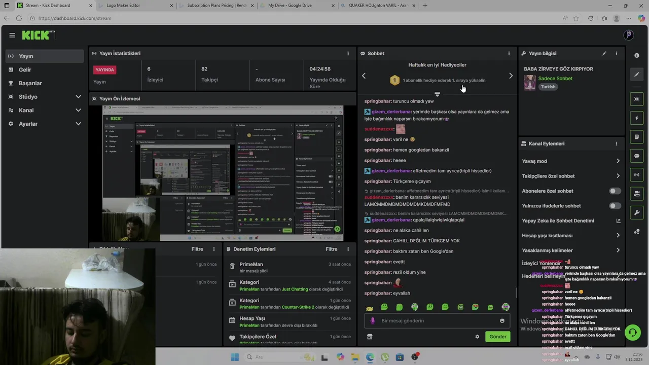Open Takipçilere özel sohbet chevron
The height and width of the screenshot is (365, 649).
(618, 176)
